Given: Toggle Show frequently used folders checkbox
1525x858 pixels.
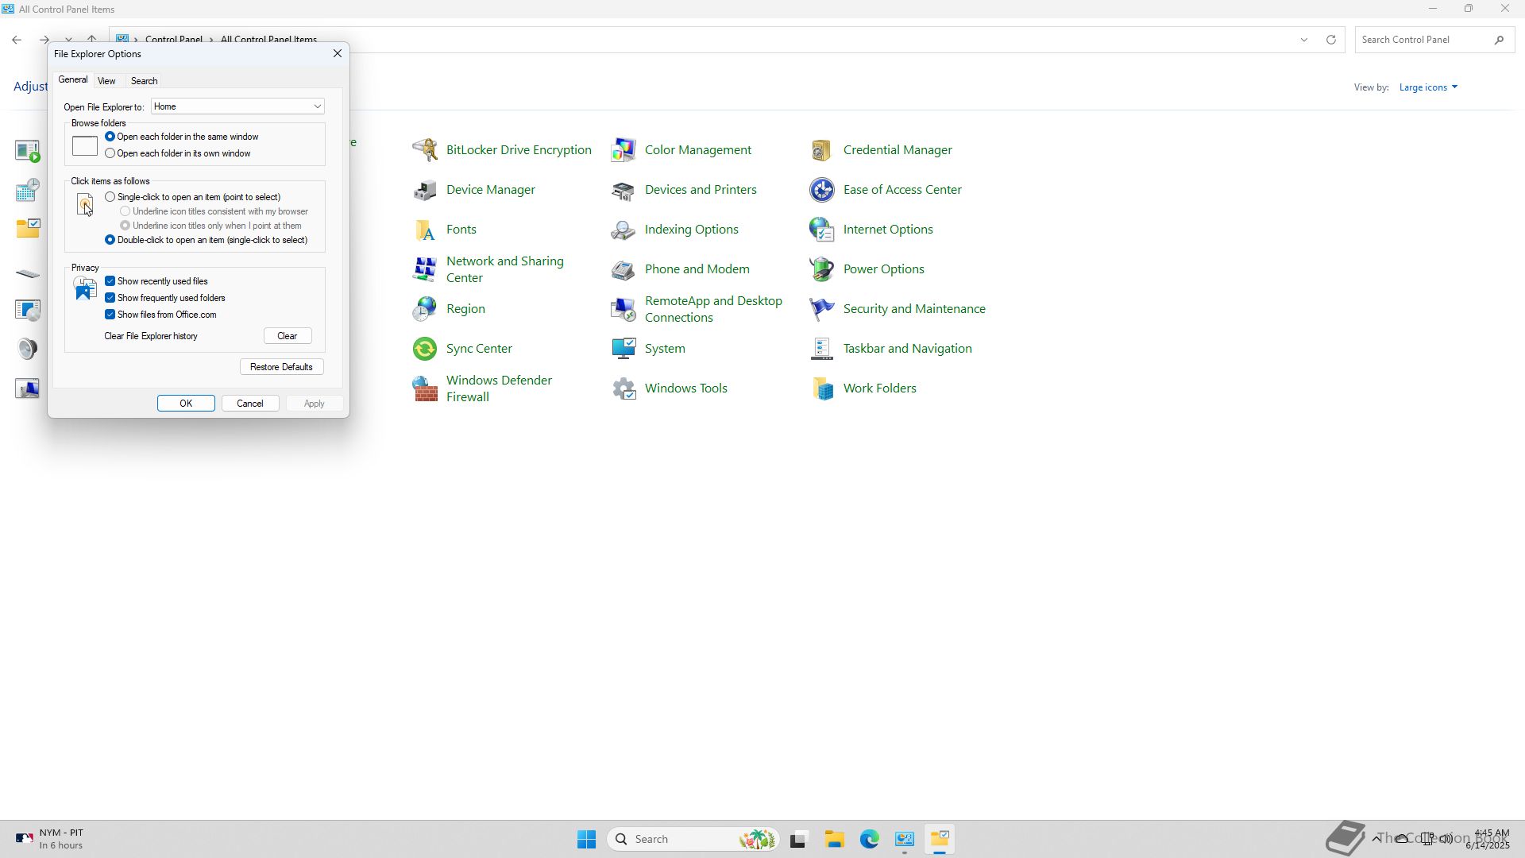Looking at the screenshot, I should 110,298.
